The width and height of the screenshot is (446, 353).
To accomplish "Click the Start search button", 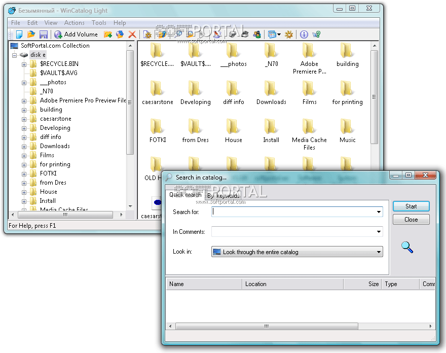I will pyautogui.click(x=411, y=206).
